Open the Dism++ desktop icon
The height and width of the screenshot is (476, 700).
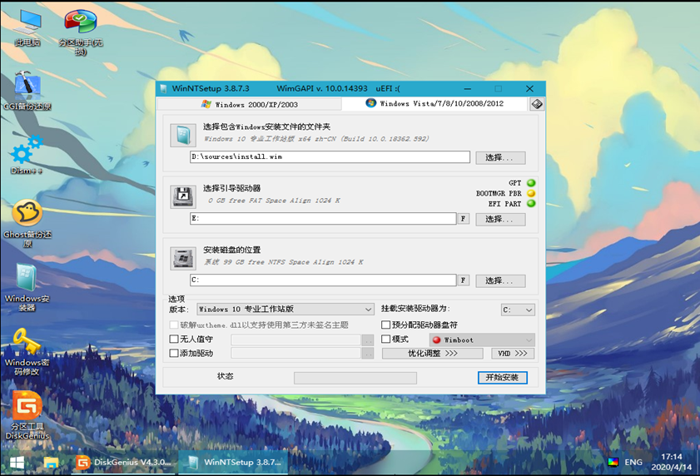pyautogui.click(x=27, y=155)
